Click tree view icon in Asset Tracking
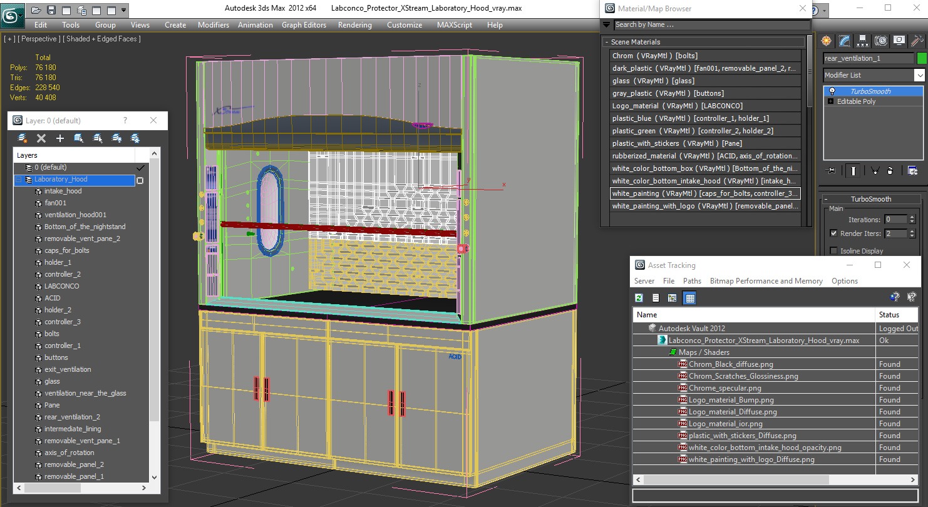This screenshot has width=928, height=507. click(673, 298)
